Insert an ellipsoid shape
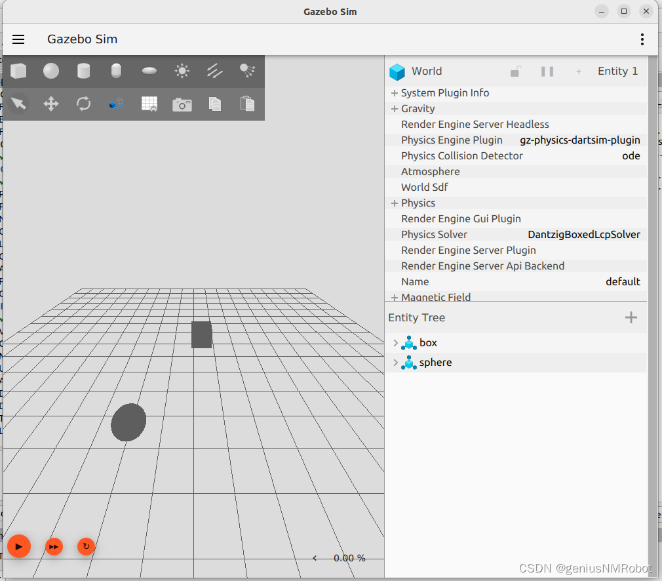Screen dimensions: 662x581 point(149,71)
